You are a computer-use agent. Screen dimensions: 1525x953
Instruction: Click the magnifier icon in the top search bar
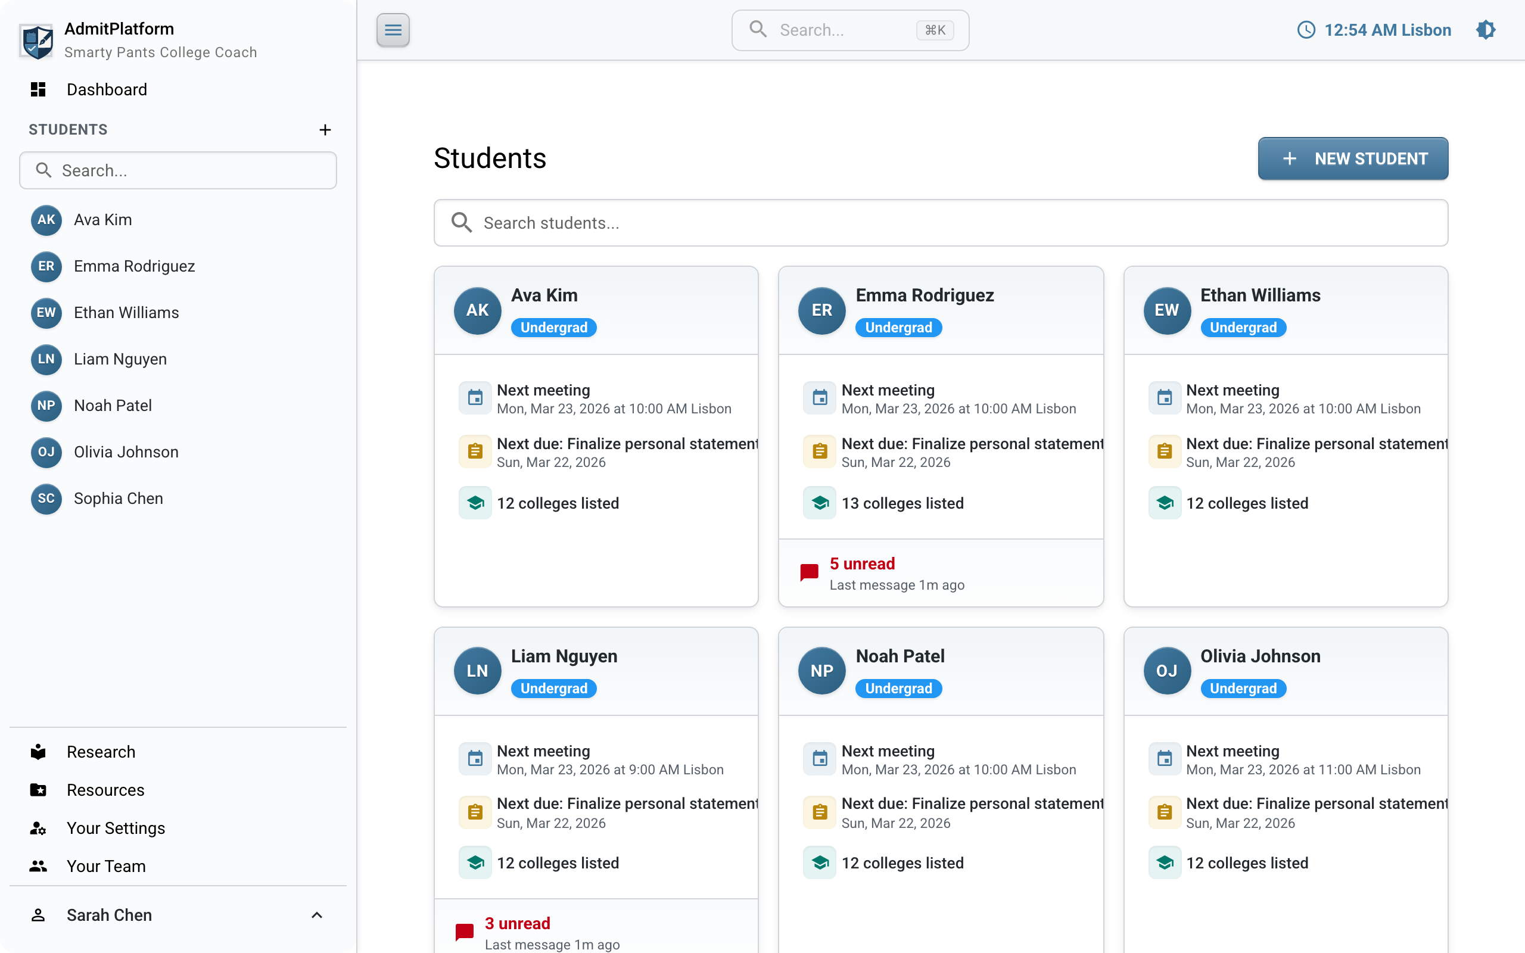[758, 30]
